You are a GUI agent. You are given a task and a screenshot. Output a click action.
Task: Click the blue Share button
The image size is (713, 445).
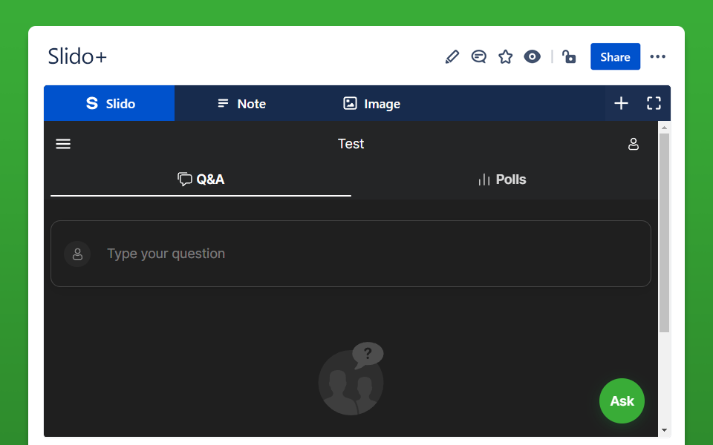click(615, 57)
